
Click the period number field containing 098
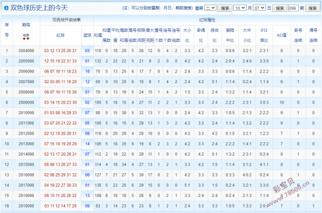point(293,8)
